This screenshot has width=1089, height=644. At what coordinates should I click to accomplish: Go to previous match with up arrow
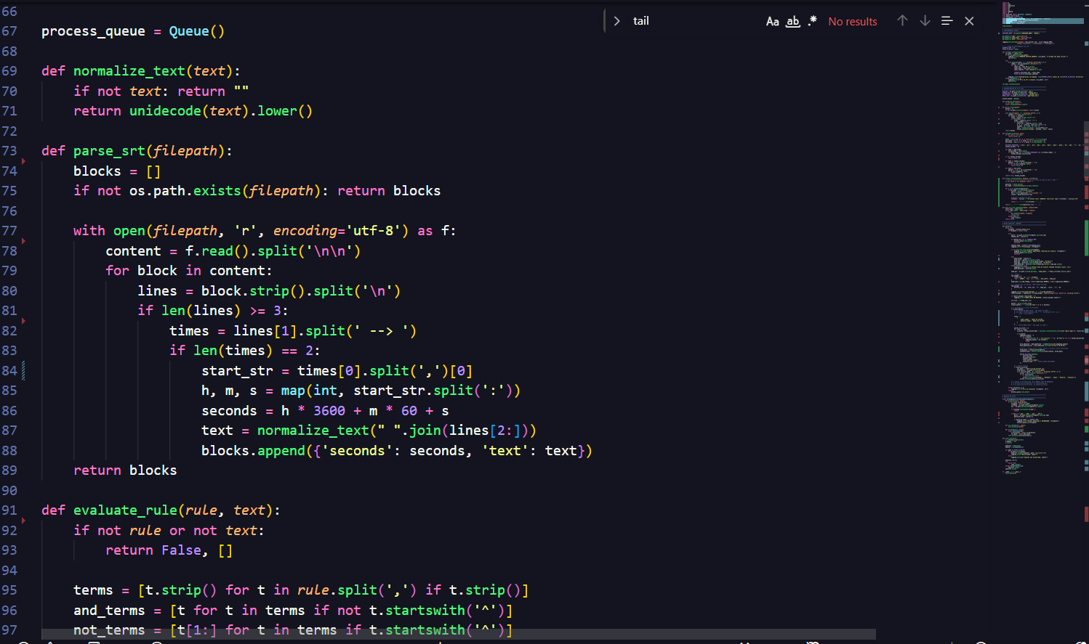902,21
